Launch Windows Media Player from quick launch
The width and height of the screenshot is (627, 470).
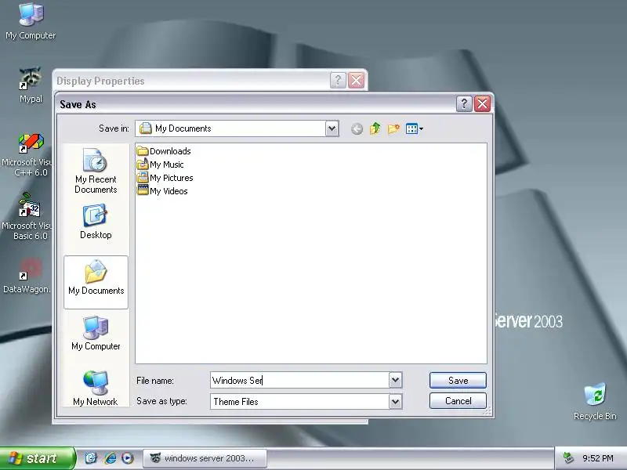128,457
